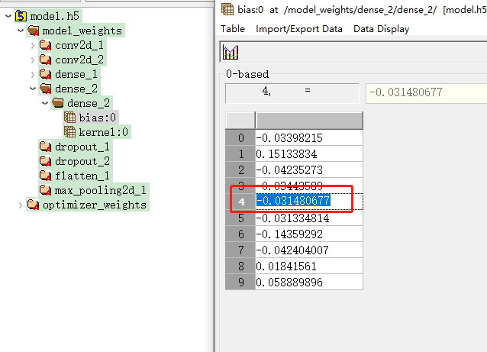Click the cell value field showing -0.031480677
Viewport: 487px width, 352px height.
[x=427, y=92]
